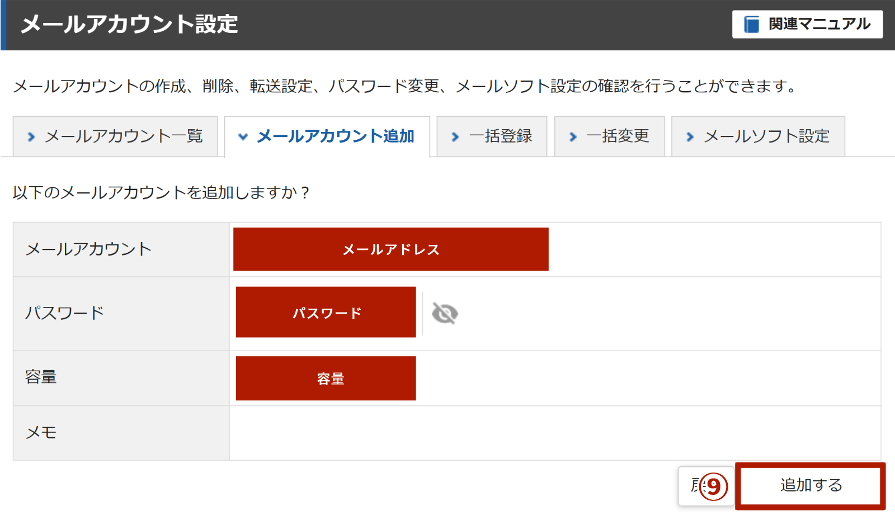Click the empty メモ value cell

[x=554, y=433]
